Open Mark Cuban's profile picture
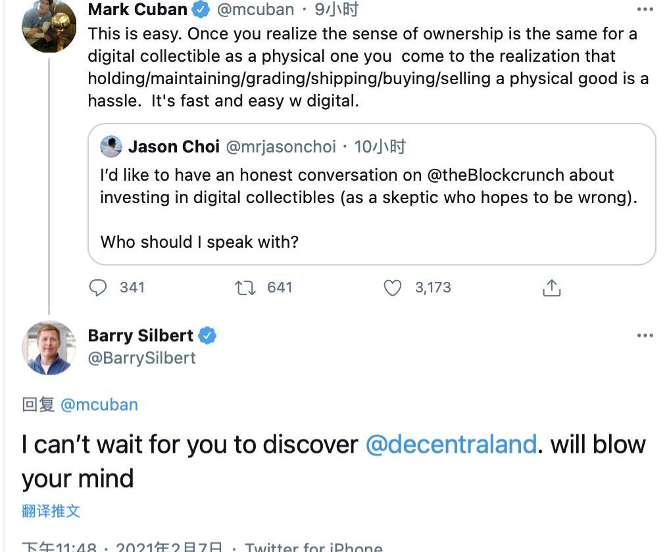This screenshot has width=667, height=552. [x=49, y=25]
